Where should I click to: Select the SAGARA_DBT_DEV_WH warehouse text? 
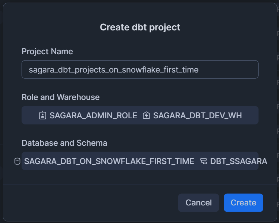tap(197, 115)
